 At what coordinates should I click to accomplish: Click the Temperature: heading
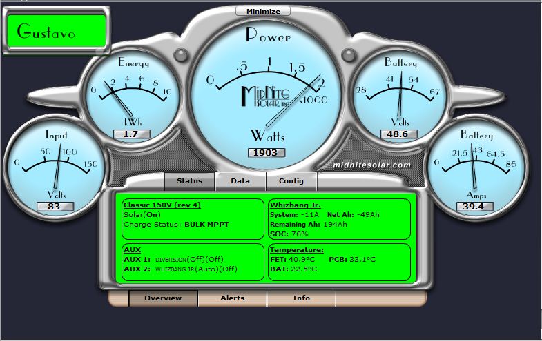pyautogui.click(x=297, y=249)
